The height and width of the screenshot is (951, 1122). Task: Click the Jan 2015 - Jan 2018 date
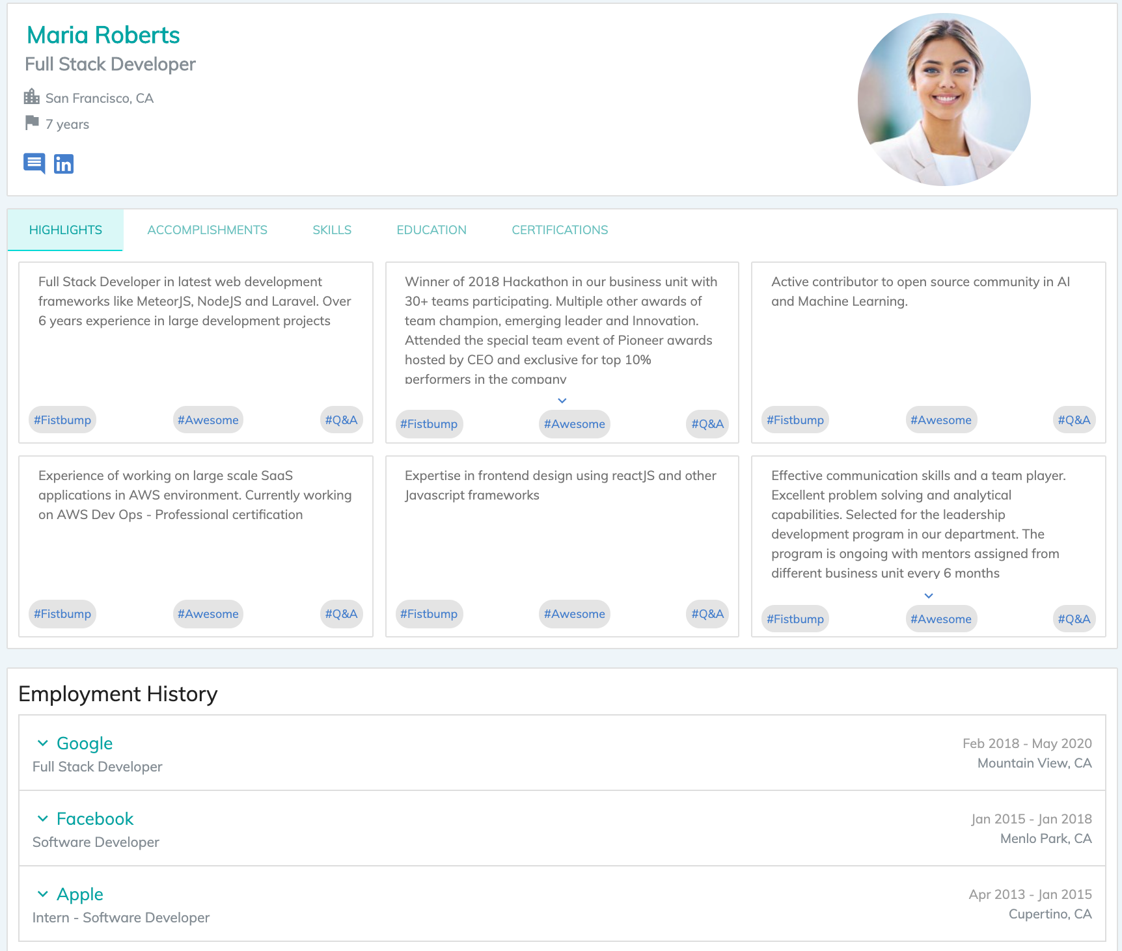[x=1032, y=819]
